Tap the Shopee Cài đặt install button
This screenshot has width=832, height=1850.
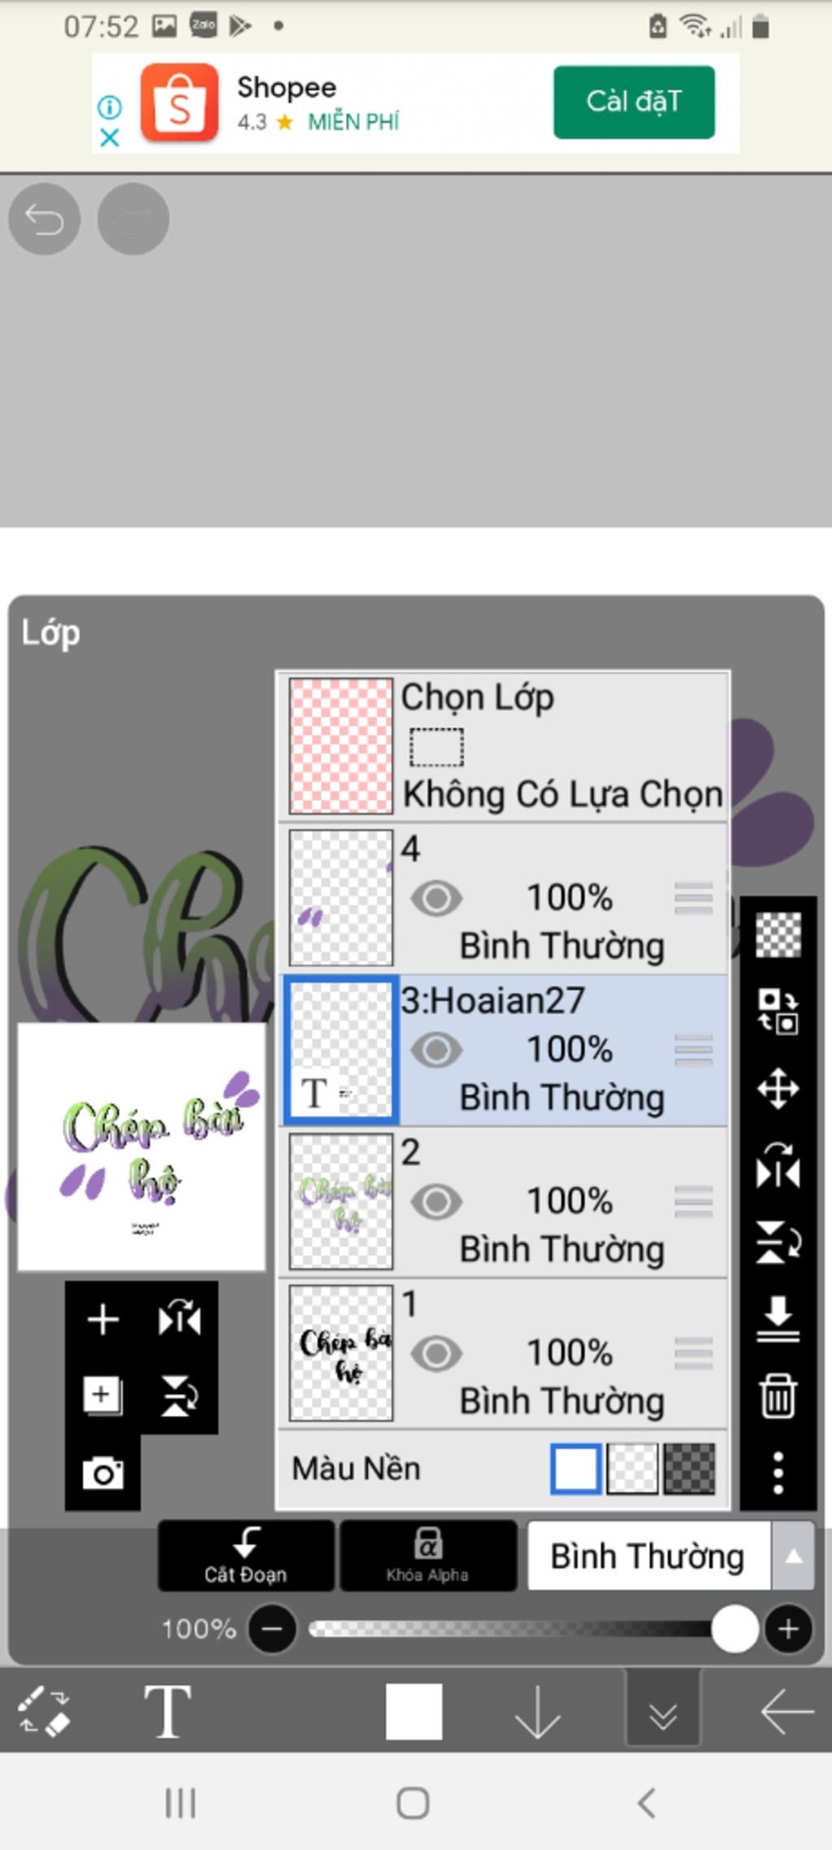[x=634, y=102]
